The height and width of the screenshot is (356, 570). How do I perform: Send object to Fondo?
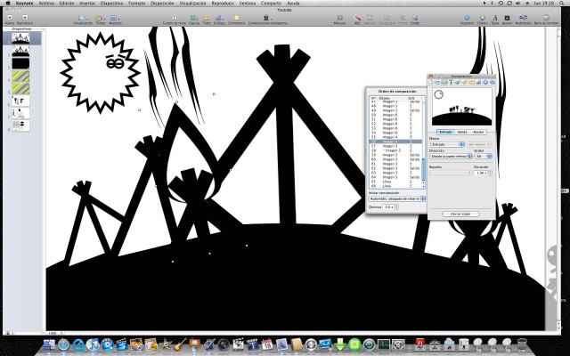coord(415,20)
